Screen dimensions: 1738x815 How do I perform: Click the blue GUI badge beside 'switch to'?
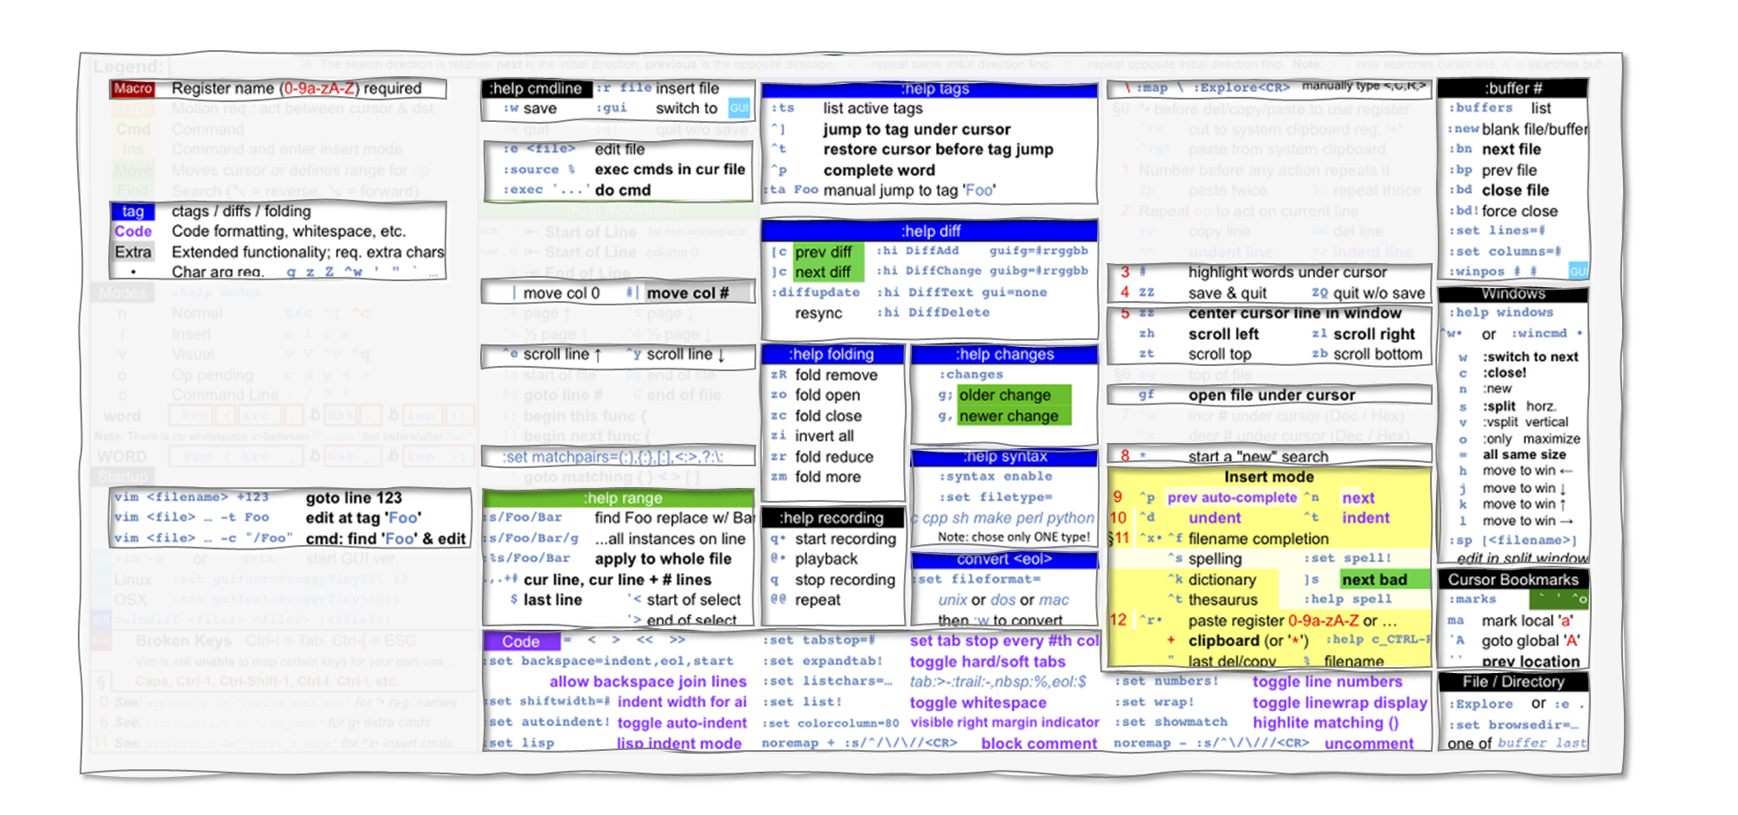(739, 108)
